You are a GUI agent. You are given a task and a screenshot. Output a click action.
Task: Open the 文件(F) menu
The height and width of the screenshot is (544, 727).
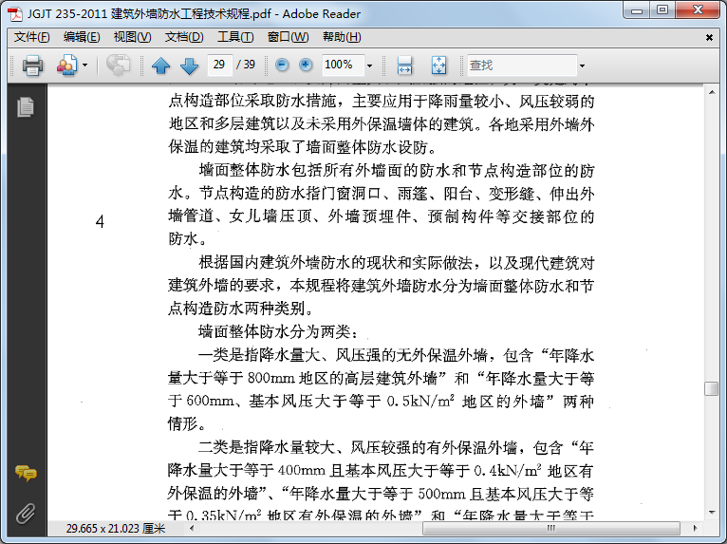31,37
